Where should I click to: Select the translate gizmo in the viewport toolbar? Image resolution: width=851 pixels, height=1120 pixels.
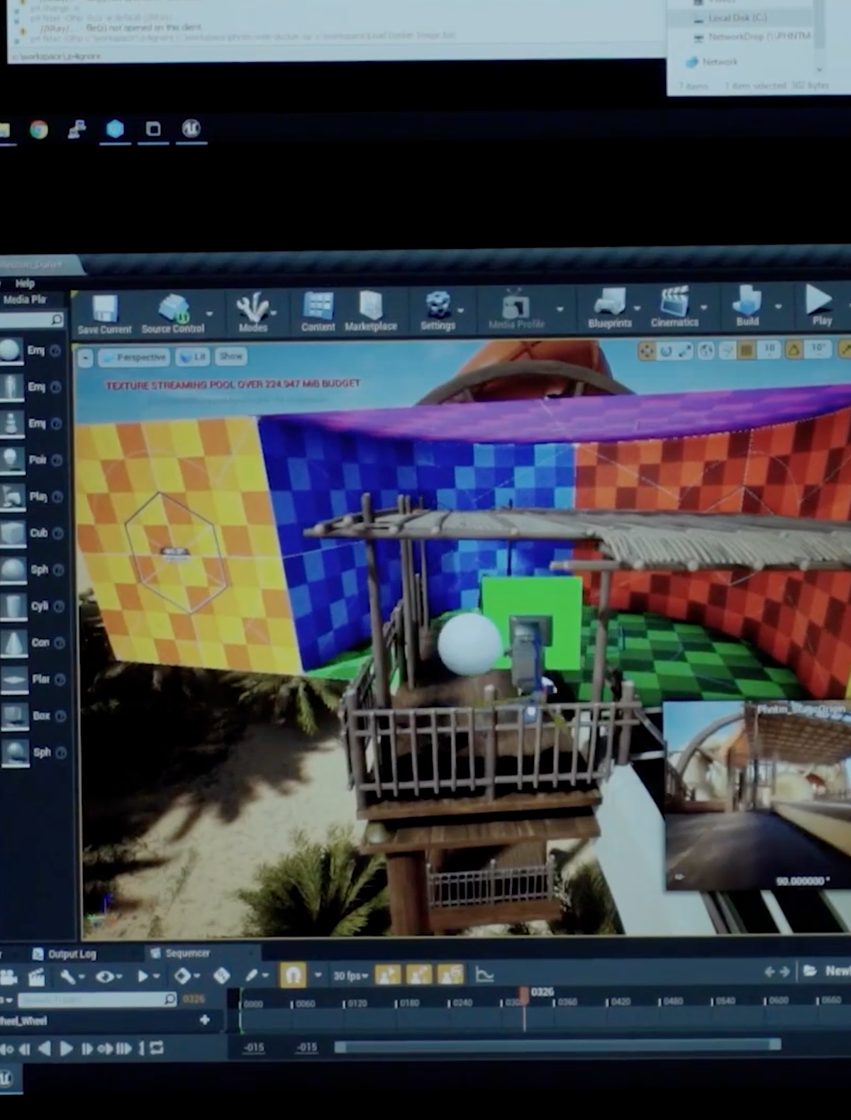coord(646,351)
